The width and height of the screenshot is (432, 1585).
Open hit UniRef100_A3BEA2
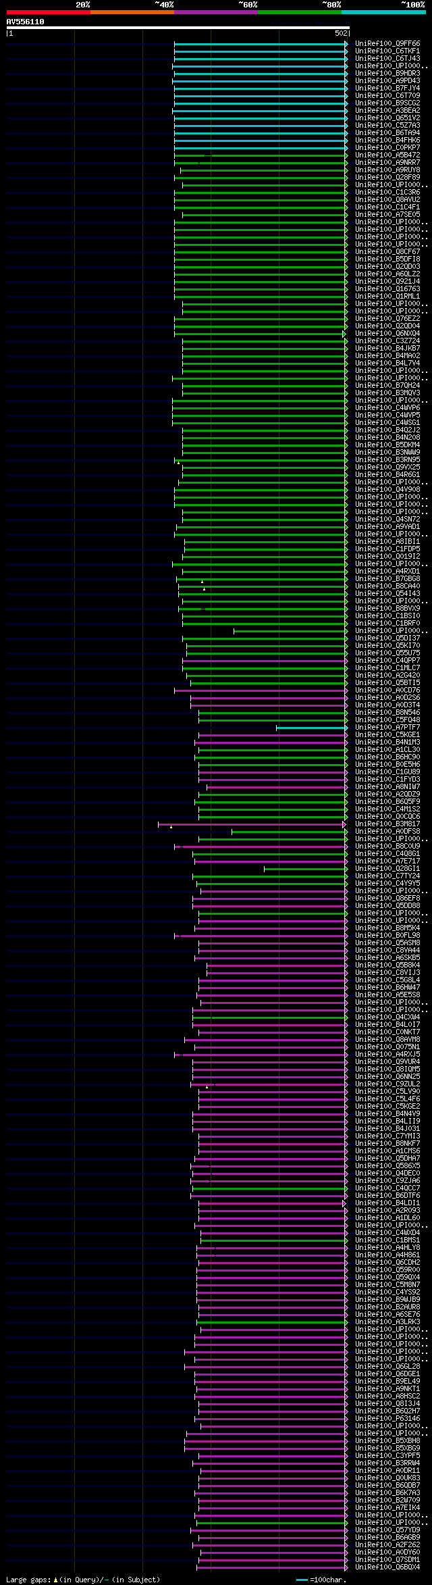coord(387,111)
